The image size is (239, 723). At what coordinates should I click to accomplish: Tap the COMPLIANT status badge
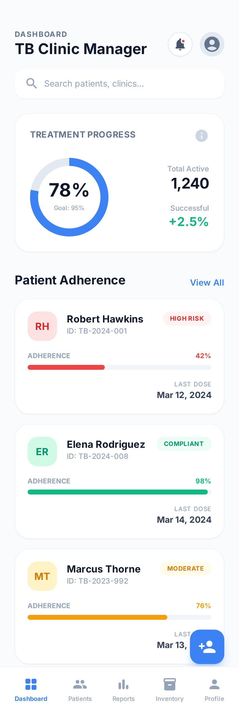tap(184, 444)
